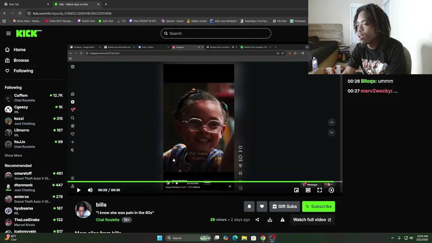Reload the page with refresh icon
Image resolution: width=432 pixels, height=243 pixels.
tap(20, 13)
